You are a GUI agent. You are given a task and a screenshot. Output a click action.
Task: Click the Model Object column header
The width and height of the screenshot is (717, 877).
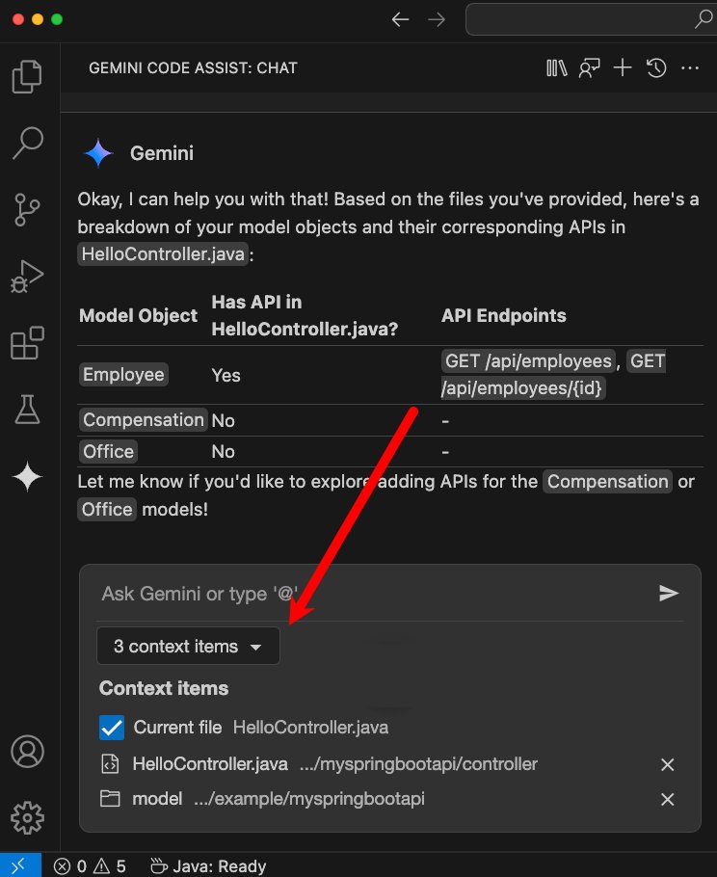pyautogui.click(x=138, y=315)
